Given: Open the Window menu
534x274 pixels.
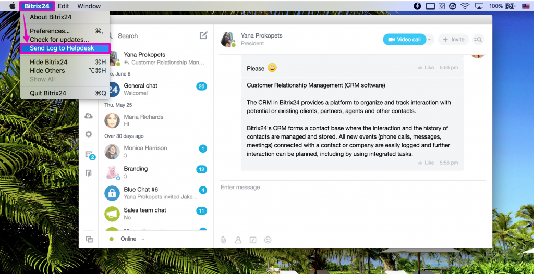Looking at the screenshot, I should (89, 6).
